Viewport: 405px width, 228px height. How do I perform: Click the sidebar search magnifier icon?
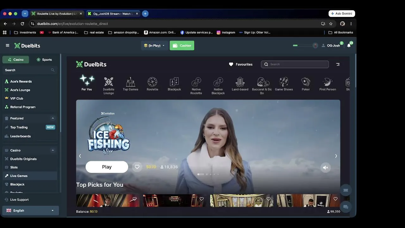point(53,70)
